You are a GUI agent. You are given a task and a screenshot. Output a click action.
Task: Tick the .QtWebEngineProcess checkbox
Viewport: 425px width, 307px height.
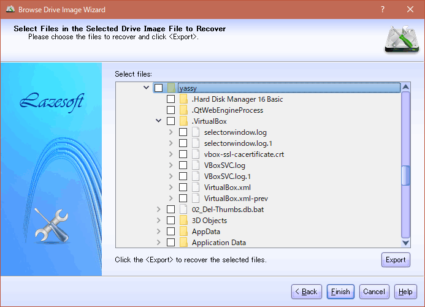(170, 110)
